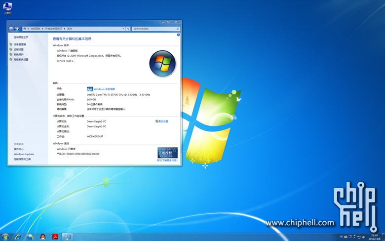Image resolution: width=385 pixels, height=241 pixels.
Task: Open 远程设置 from the sidebar
Action: point(18,49)
